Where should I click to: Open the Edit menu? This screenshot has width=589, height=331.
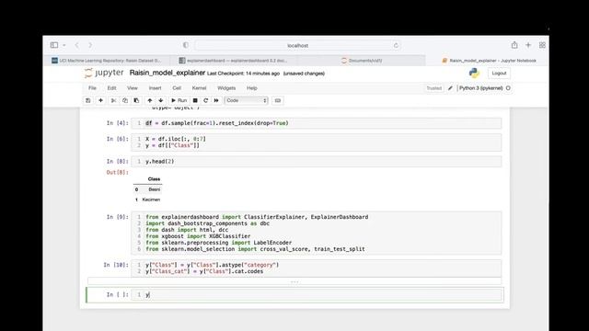click(x=111, y=88)
